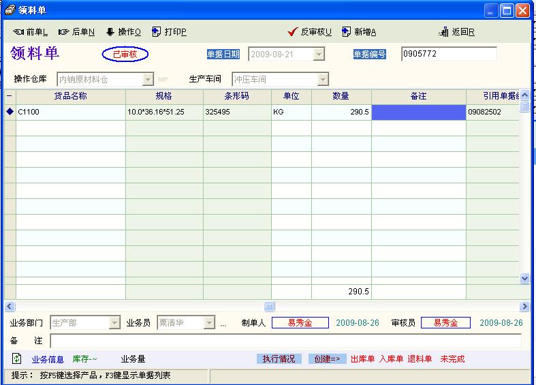Viewport: 536px width, 385px height.
Task: Click the 出库单 link
Action: pyautogui.click(x=362, y=358)
